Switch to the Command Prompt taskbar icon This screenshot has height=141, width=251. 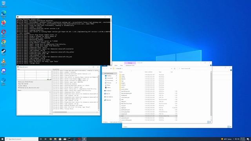(70, 139)
